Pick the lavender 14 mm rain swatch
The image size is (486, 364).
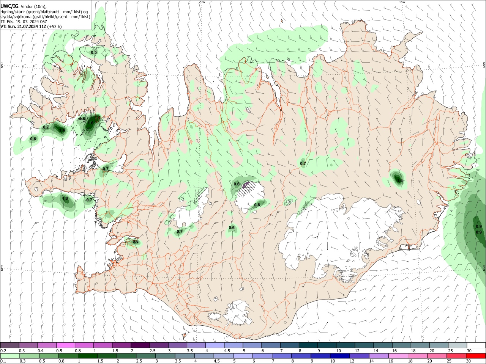(x=378, y=356)
